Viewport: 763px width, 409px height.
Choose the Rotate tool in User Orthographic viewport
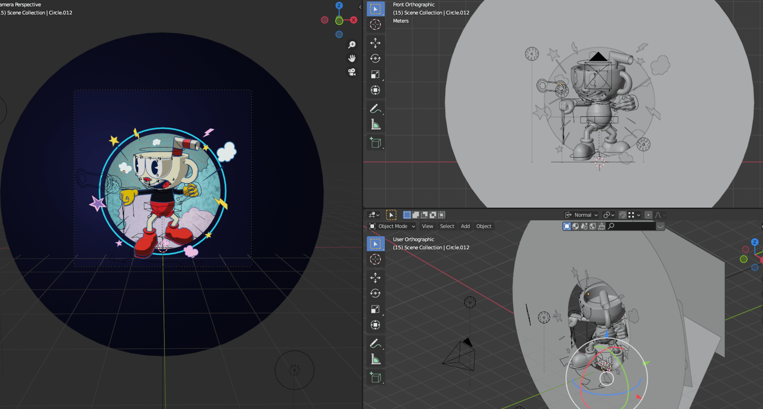coord(376,293)
